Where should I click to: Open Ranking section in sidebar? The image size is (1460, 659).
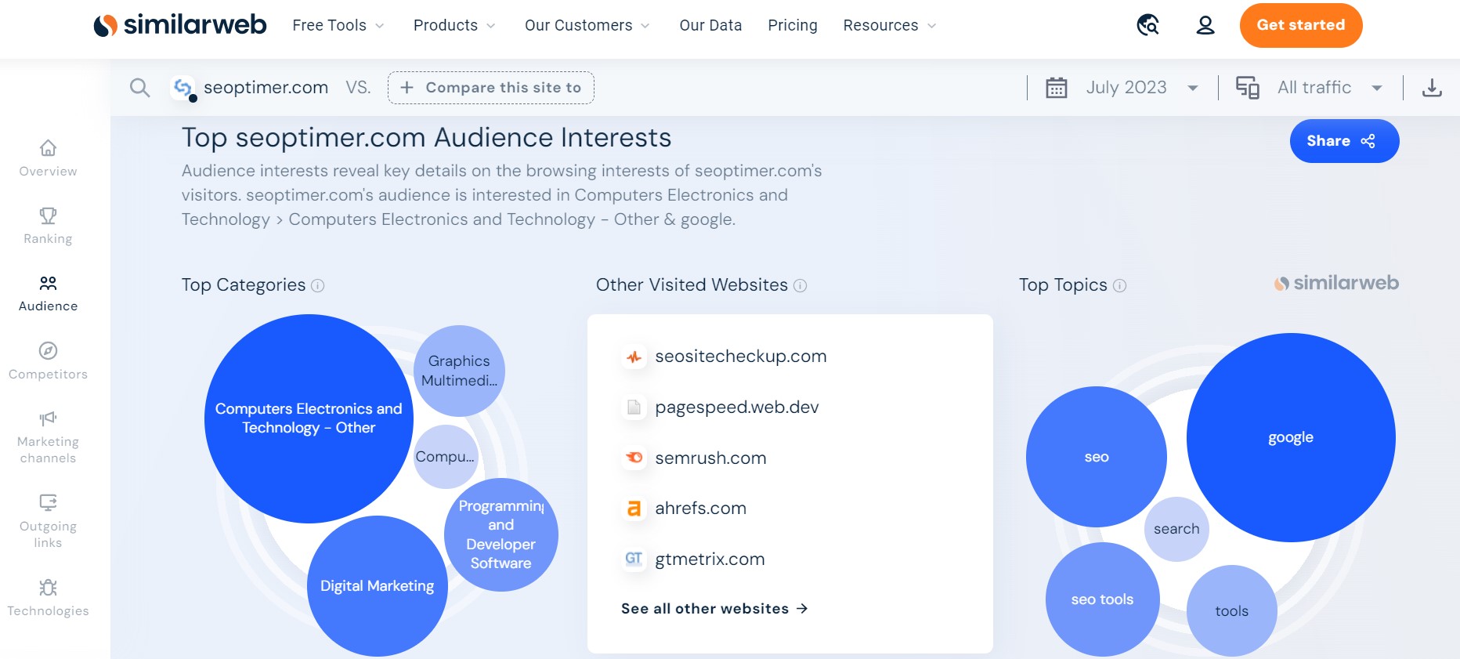pyautogui.click(x=48, y=226)
